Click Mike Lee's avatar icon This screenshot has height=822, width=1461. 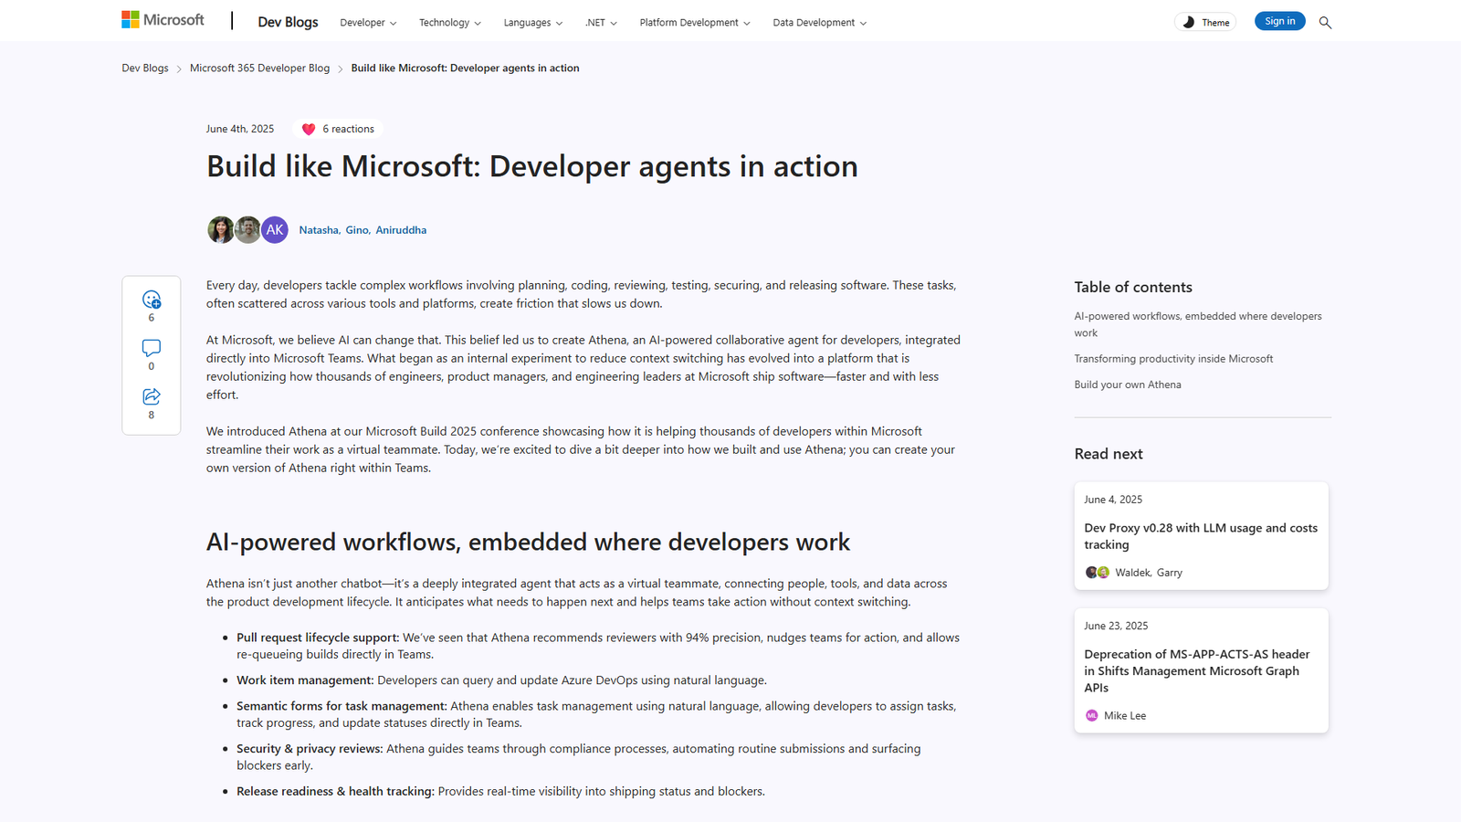click(x=1091, y=716)
